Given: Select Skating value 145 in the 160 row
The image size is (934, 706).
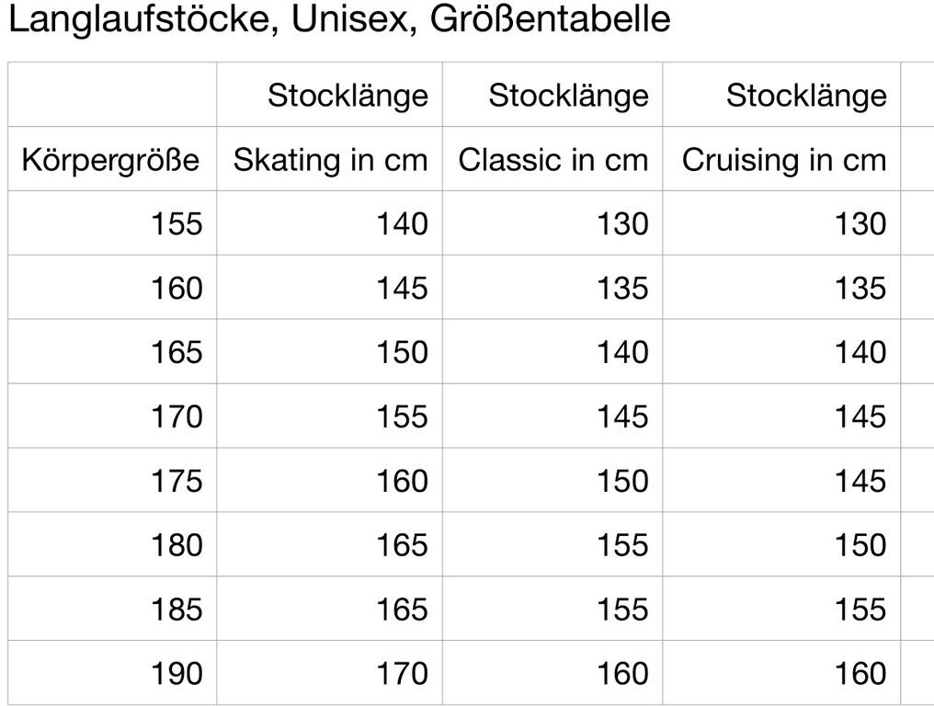Looking at the screenshot, I should 402,289.
